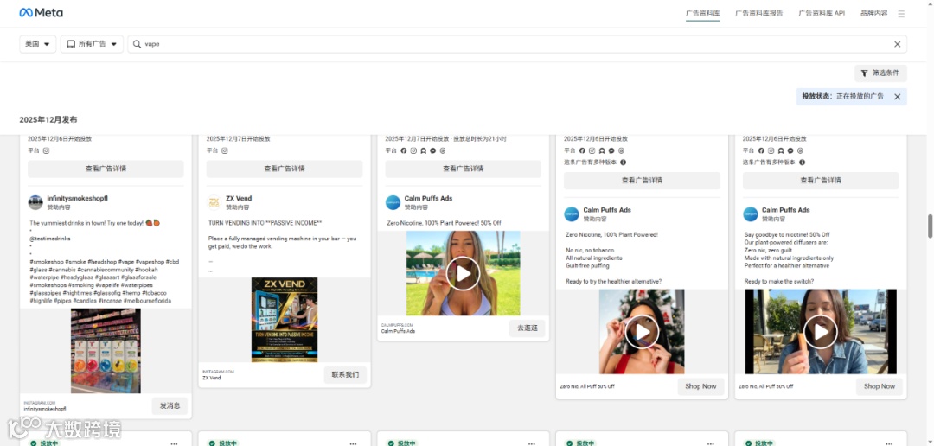The image size is (934, 446).
Task: Click the 2025年12月发布 heading
Action: (x=48, y=120)
